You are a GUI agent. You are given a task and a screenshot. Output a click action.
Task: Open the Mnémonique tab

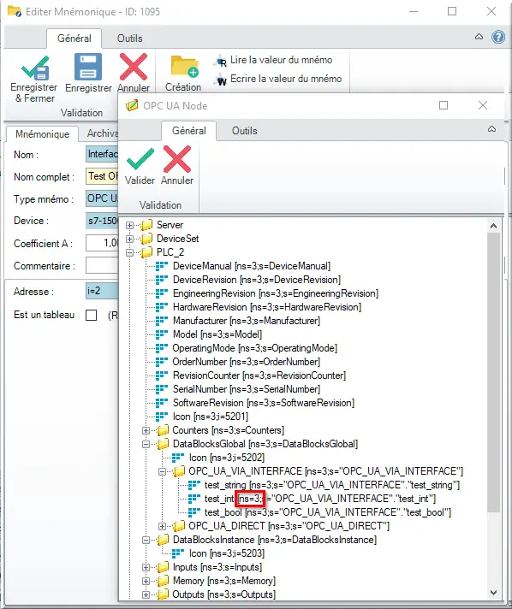coord(42,134)
